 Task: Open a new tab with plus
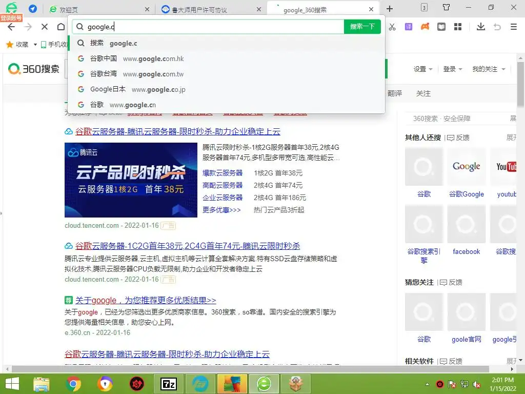coord(390,9)
